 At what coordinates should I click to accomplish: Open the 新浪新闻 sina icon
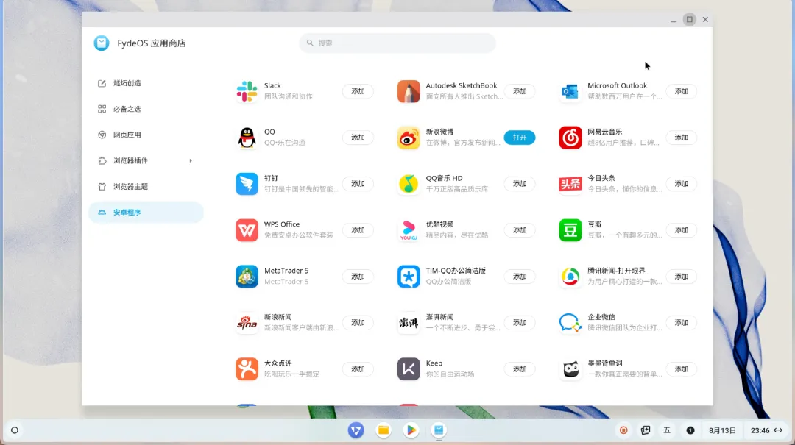pyautogui.click(x=247, y=322)
